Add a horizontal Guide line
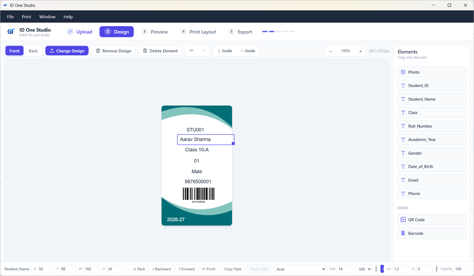Image resolution: width=474 pixels, height=276 pixels. [248, 51]
